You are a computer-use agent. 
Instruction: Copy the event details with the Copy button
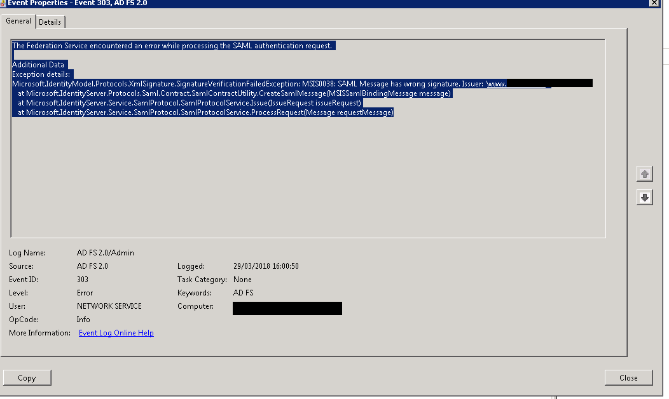(27, 377)
